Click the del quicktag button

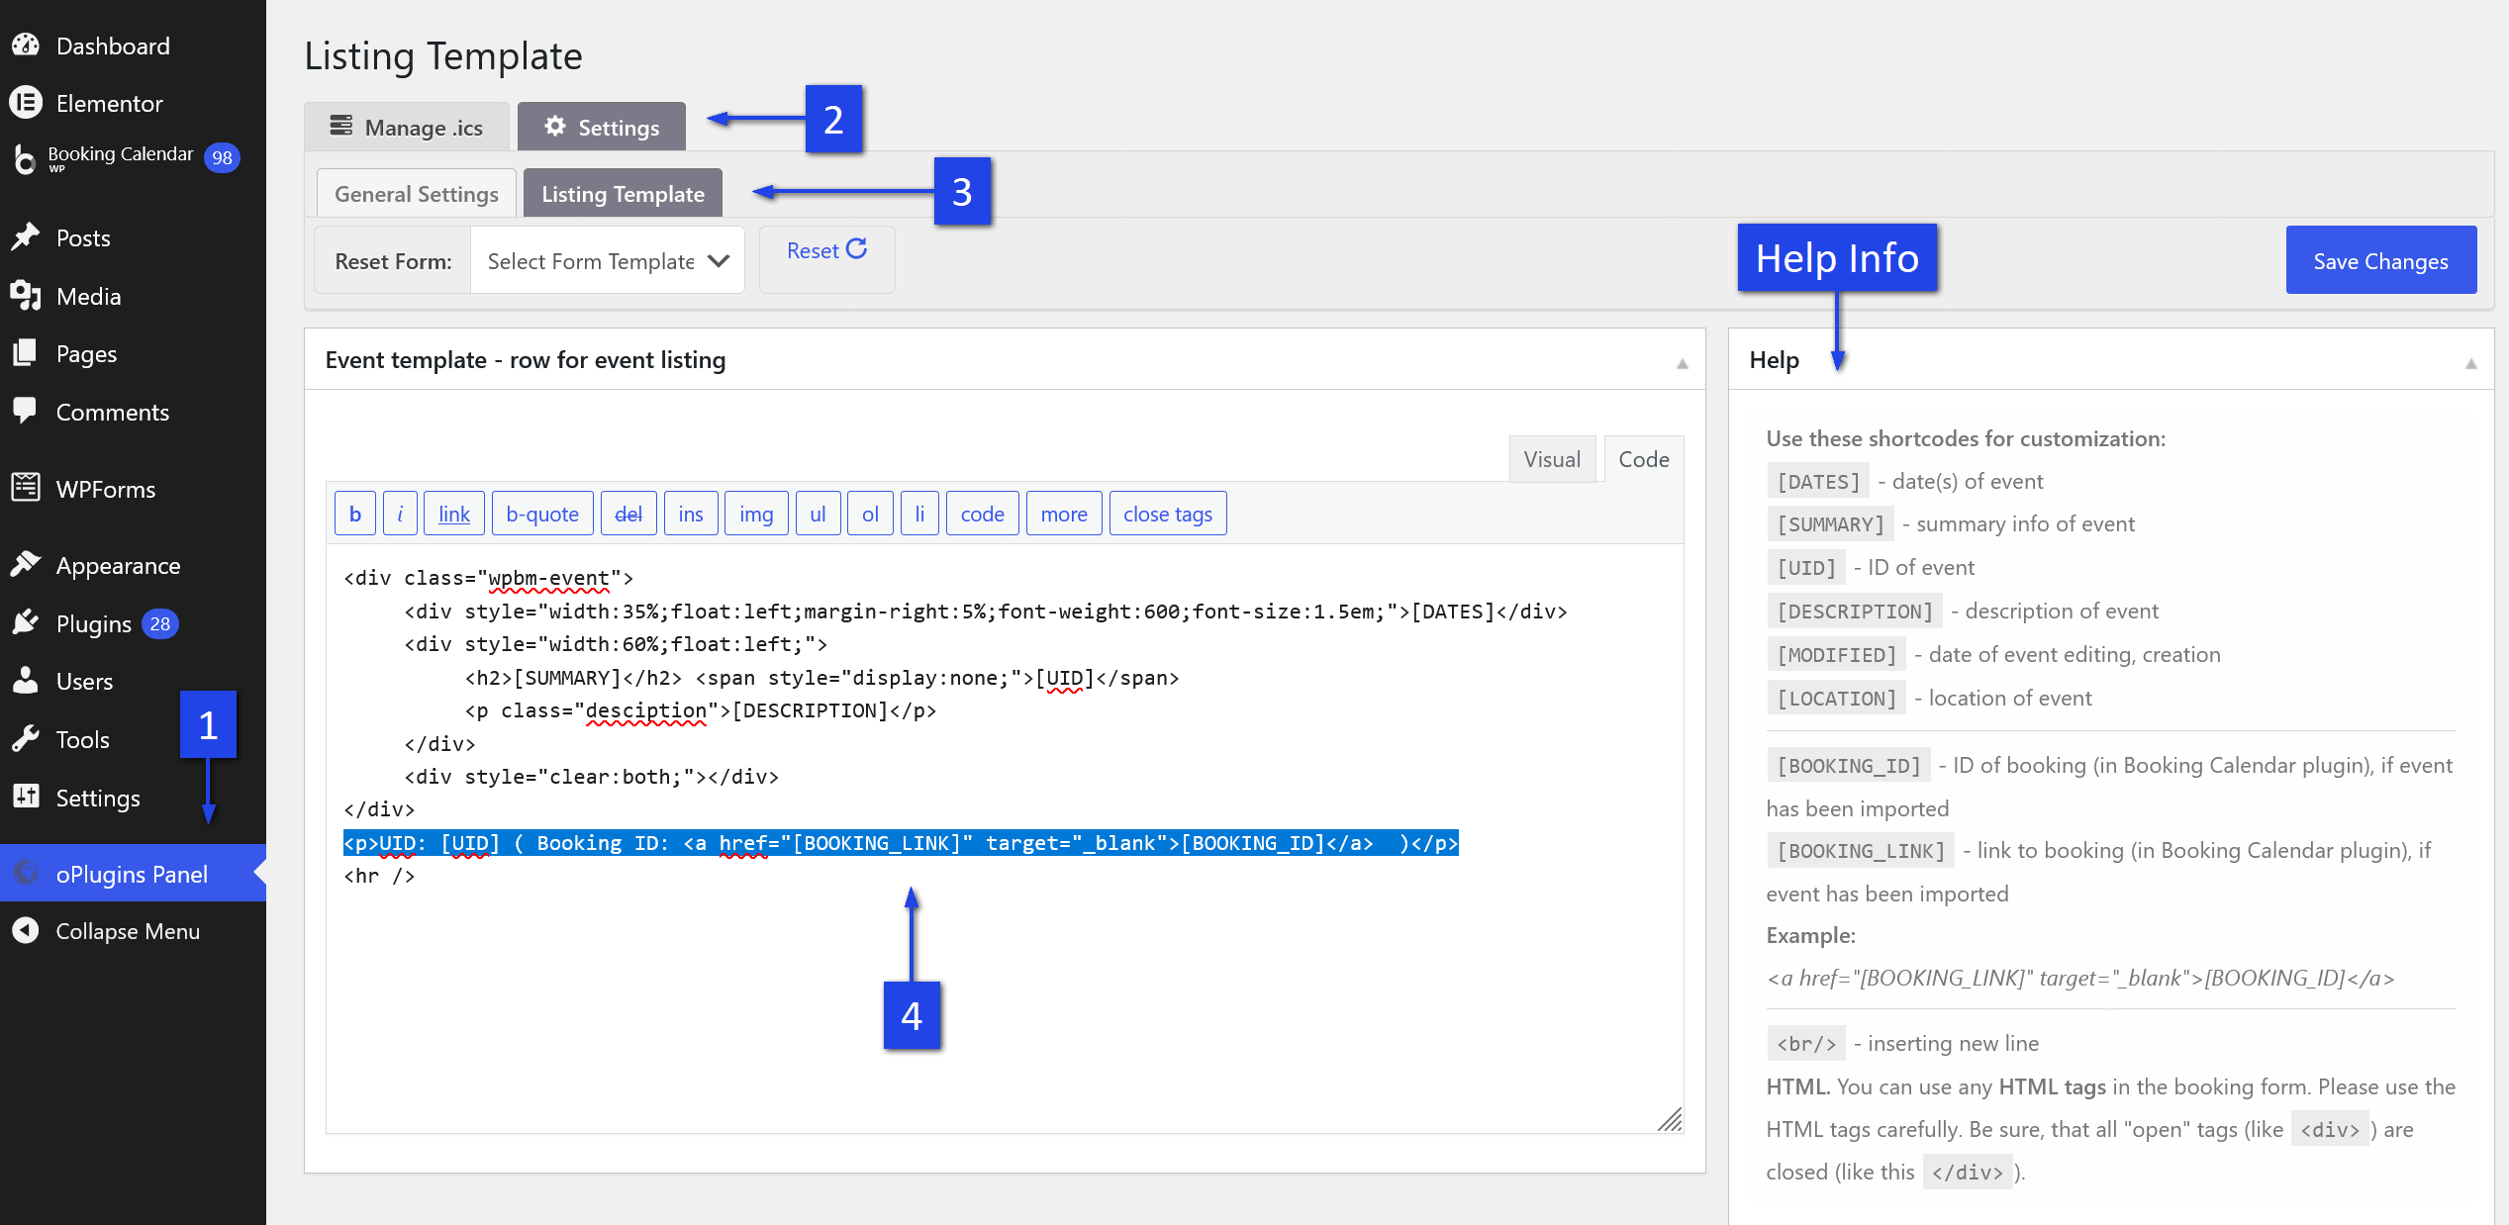tap(628, 514)
